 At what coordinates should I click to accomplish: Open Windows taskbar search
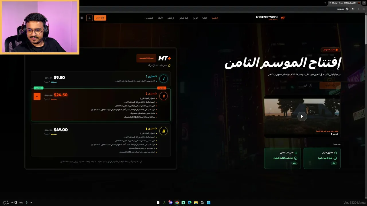click(202, 203)
